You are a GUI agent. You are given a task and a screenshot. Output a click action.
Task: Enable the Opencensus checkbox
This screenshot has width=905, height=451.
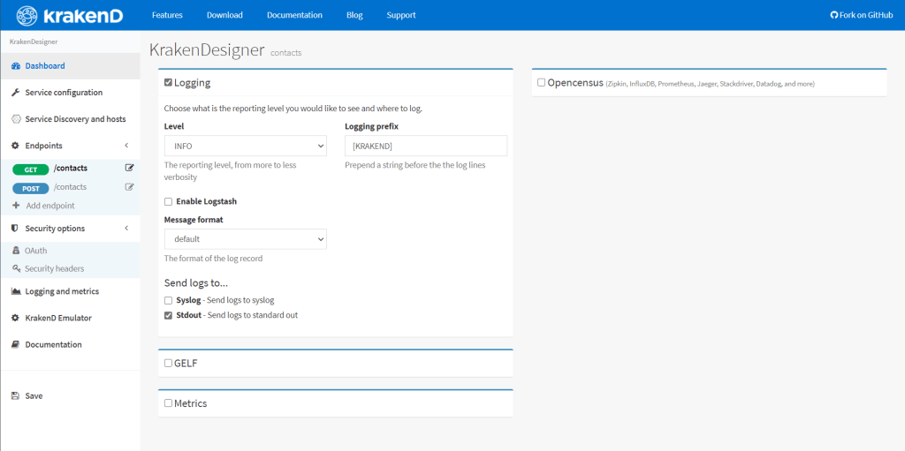542,82
